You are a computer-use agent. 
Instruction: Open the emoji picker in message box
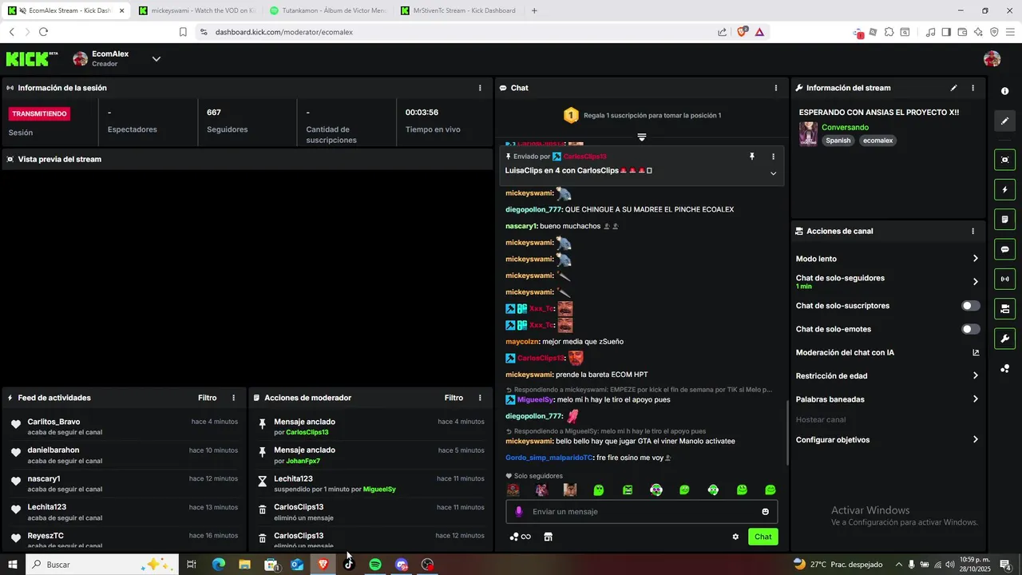click(x=765, y=512)
